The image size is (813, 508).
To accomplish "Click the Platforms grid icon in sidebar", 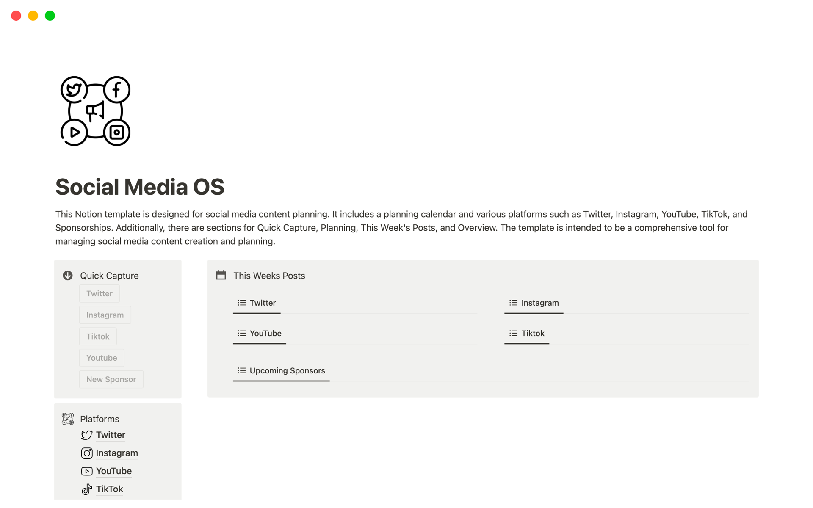I will pyautogui.click(x=68, y=419).
